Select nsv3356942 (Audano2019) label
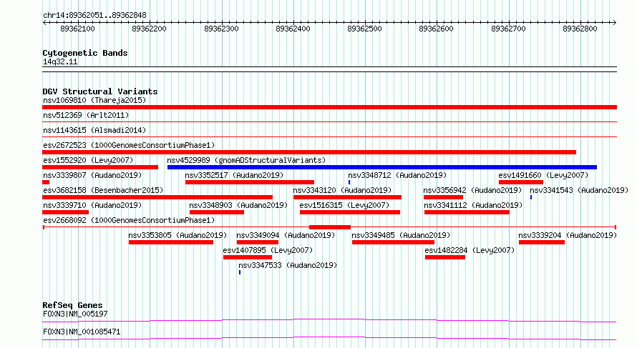The image size is (637, 348). [472, 190]
